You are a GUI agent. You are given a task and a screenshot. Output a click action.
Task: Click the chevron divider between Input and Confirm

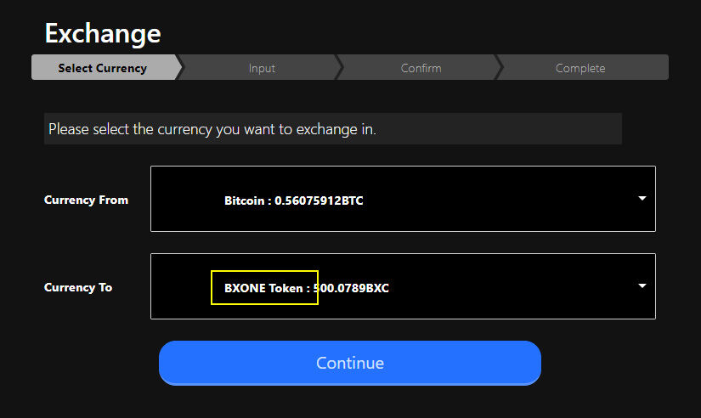tap(340, 68)
